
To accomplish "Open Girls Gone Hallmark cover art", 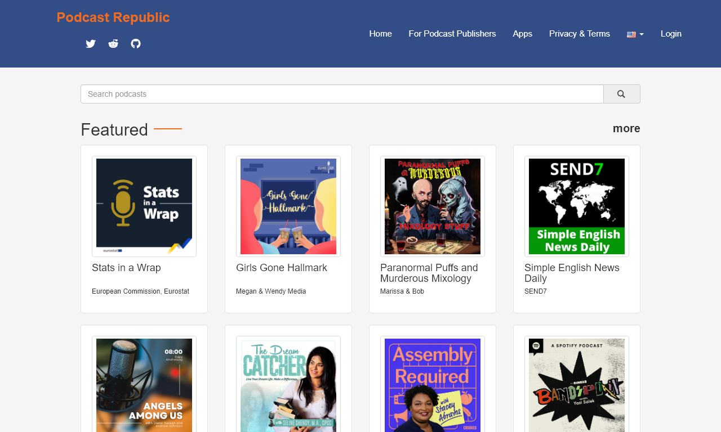I will coord(288,206).
